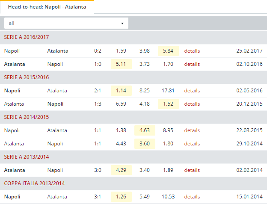Click the SERIE A 2016/2017 heading
This screenshot has width=267, height=204.
point(27,37)
